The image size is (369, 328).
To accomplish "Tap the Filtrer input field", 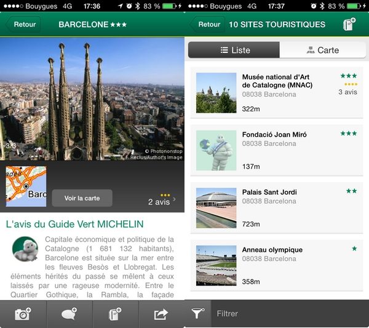I will pos(289,314).
